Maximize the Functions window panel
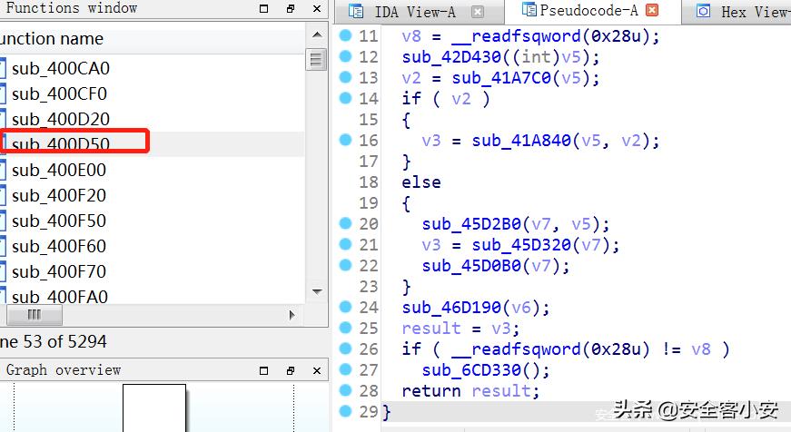791x432 pixels. coord(263,9)
